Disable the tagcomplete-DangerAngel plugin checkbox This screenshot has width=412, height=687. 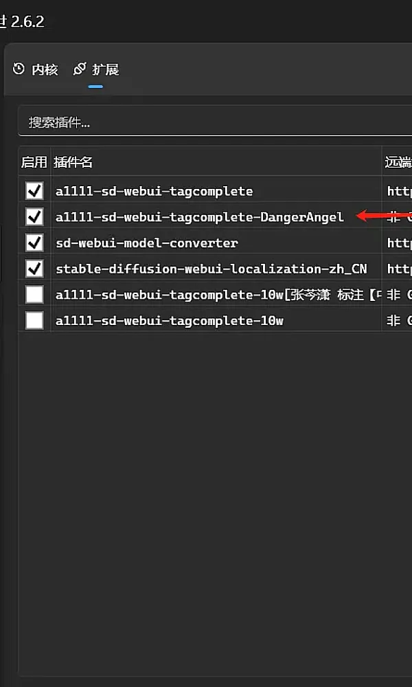pos(34,217)
